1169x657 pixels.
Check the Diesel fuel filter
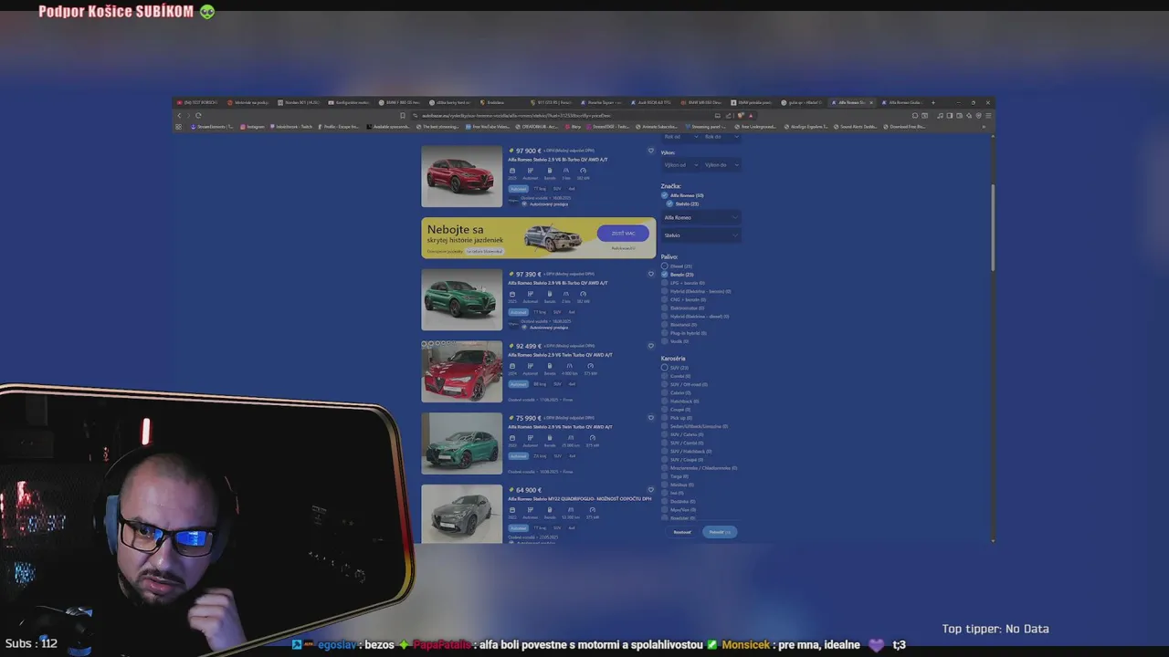point(664,266)
